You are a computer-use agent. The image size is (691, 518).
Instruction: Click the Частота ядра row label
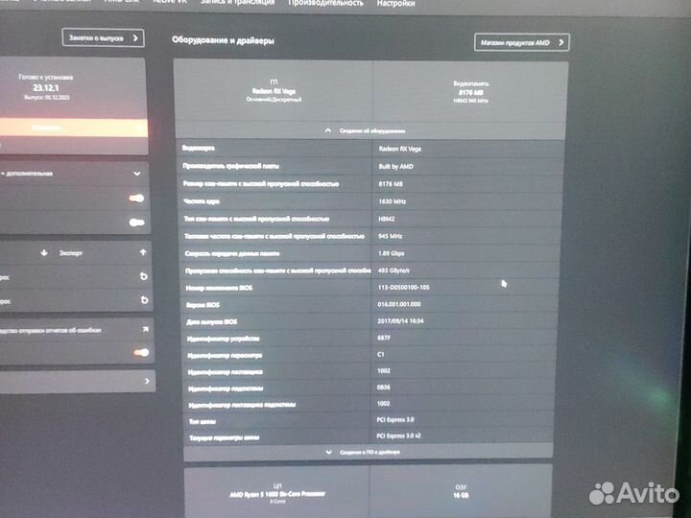coord(202,201)
